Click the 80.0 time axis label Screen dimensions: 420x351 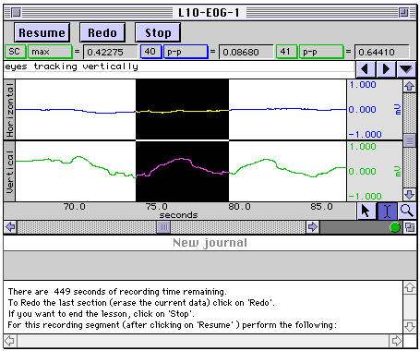[239, 206]
